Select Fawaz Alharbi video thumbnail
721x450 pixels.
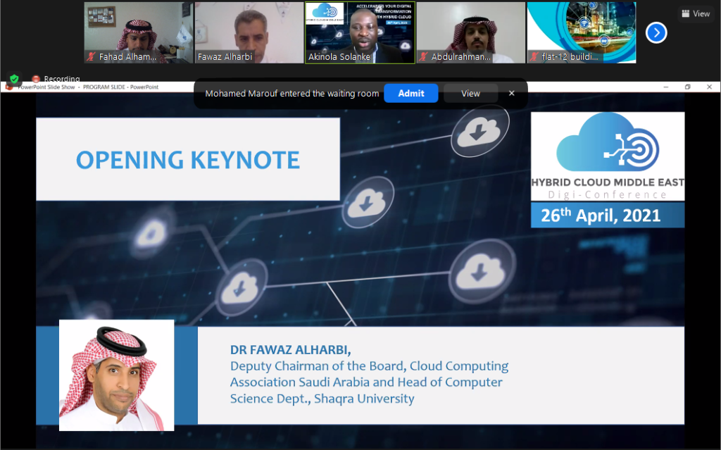[x=249, y=32]
